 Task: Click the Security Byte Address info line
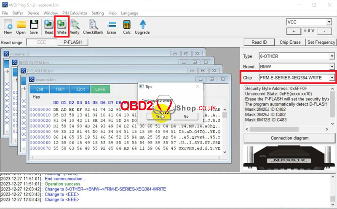(276, 88)
